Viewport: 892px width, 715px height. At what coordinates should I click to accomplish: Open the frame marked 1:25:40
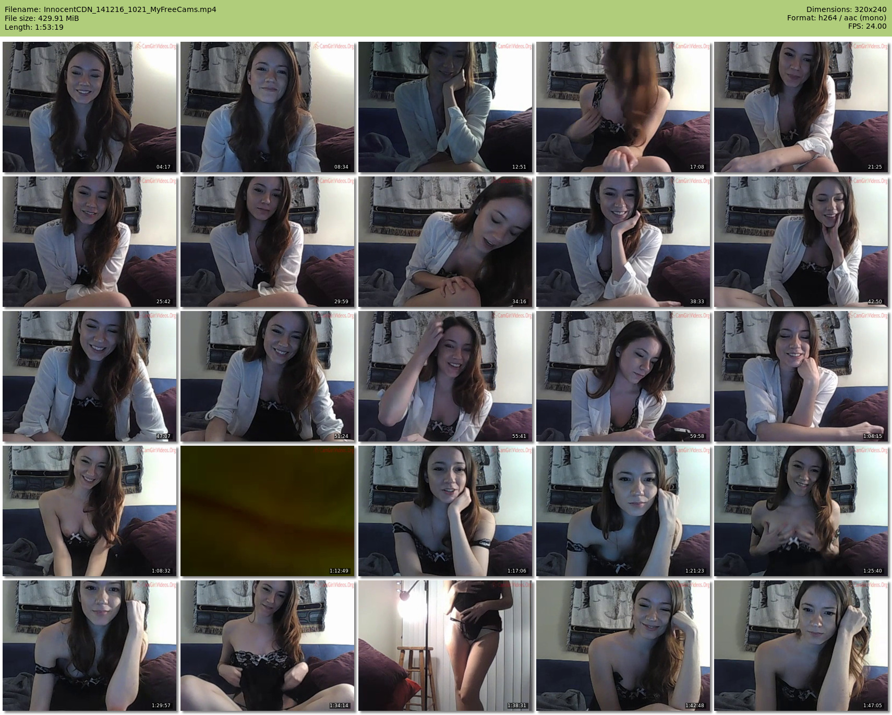(801, 511)
